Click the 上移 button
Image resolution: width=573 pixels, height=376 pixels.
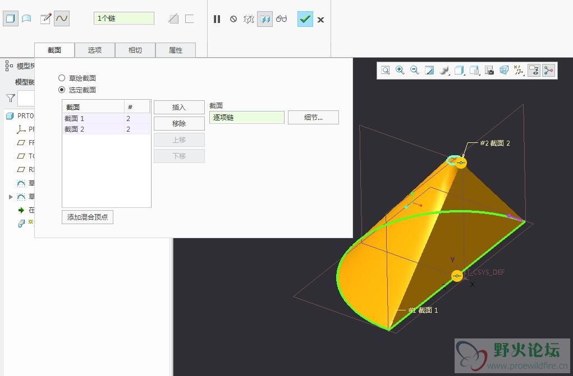click(x=179, y=140)
